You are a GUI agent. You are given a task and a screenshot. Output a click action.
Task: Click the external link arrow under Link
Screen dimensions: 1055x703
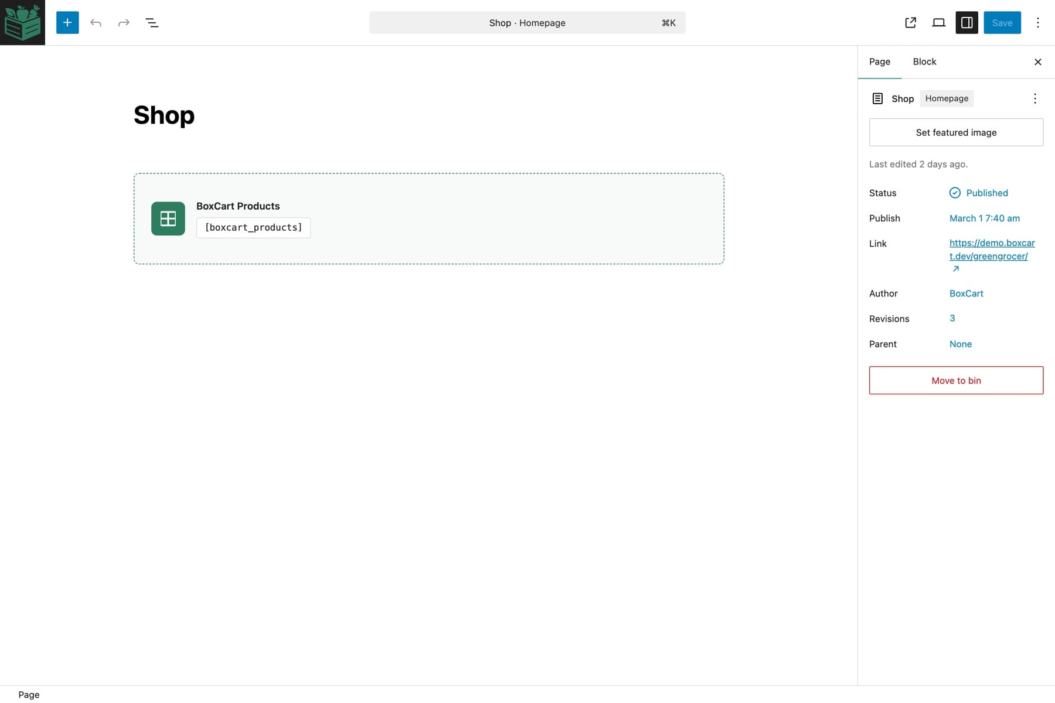955,269
